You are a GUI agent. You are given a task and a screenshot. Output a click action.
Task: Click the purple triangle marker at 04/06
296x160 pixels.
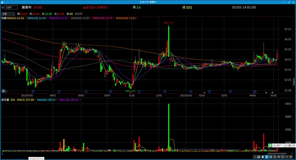tap(254, 93)
